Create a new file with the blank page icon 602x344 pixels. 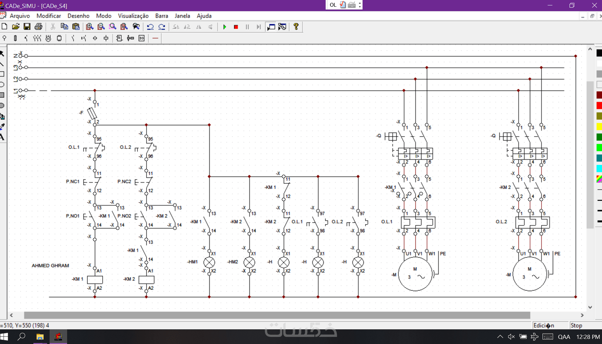click(4, 27)
